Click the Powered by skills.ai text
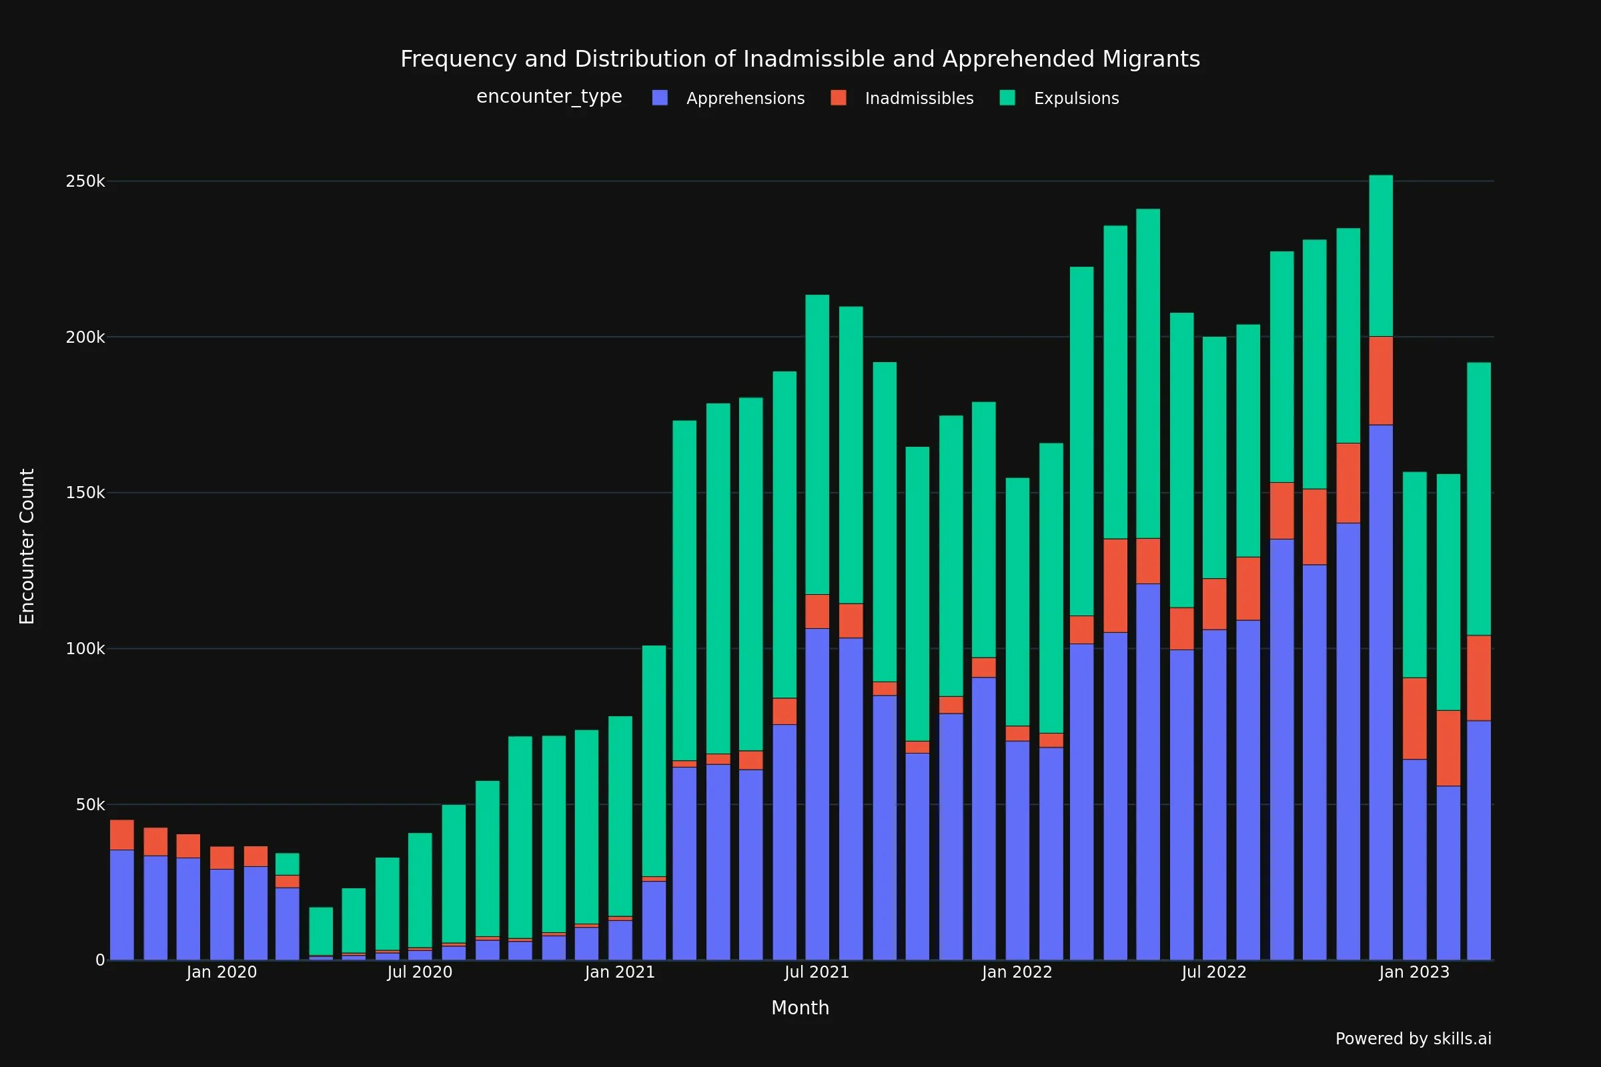This screenshot has width=1601, height=1067. click(1413, 1038)
